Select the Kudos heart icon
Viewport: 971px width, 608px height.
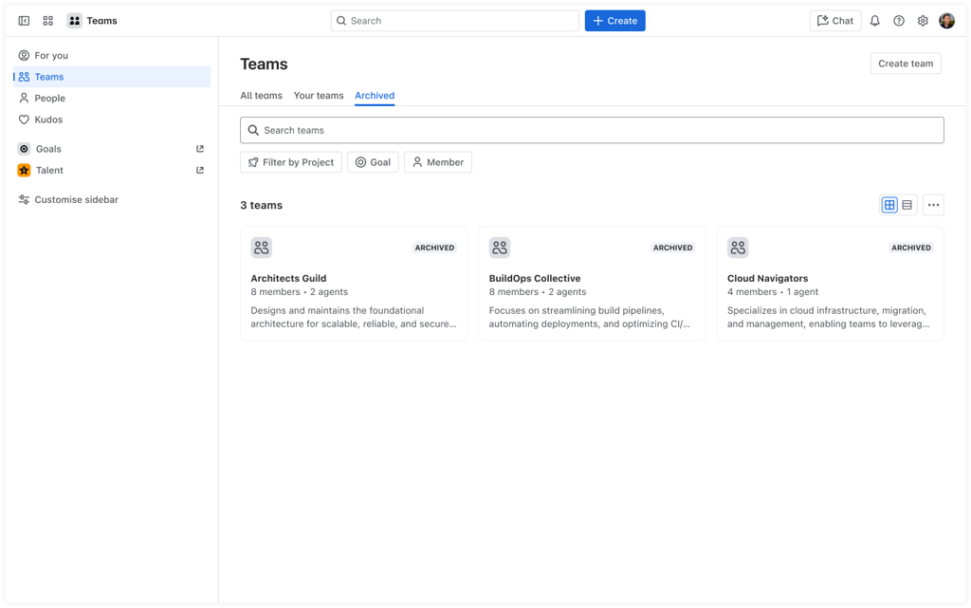(x=25, y=120)
